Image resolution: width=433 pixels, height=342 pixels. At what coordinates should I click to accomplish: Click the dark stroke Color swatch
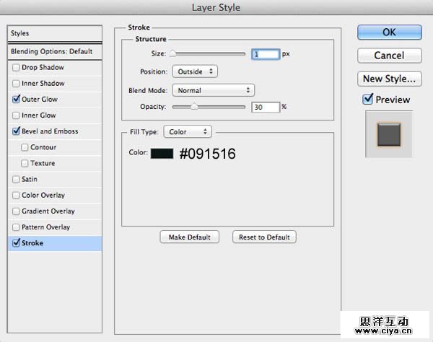click(162, 153)
